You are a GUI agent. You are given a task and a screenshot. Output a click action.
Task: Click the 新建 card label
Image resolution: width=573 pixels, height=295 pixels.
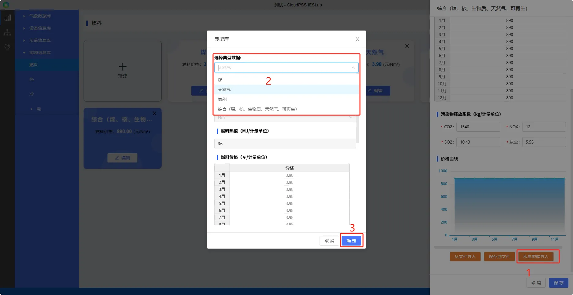tap(122, 76)
